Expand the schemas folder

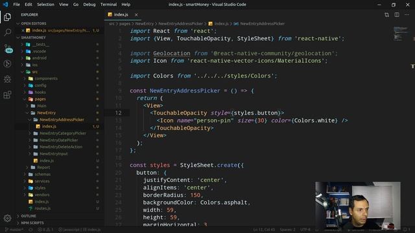(42, 174)
